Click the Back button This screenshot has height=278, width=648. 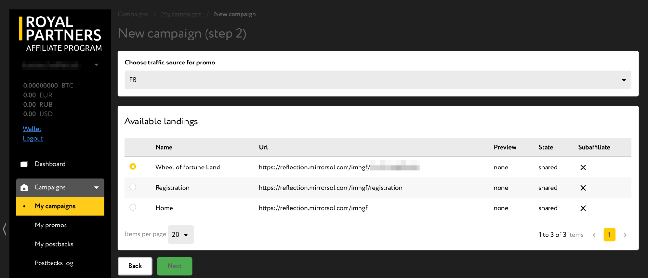click(135, 266)
